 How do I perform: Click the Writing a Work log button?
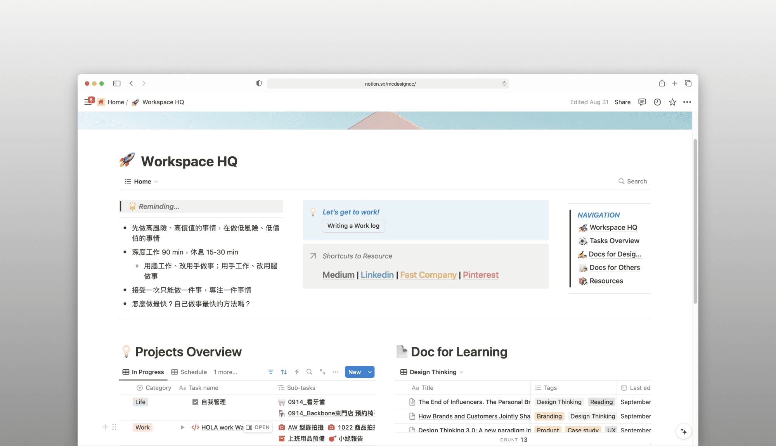click(353, 226)
